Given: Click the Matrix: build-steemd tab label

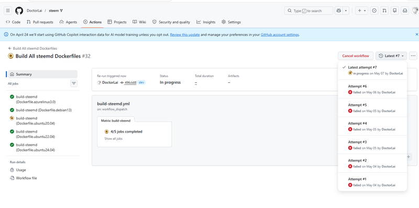Looking at the screenshot, I should 116,121.
